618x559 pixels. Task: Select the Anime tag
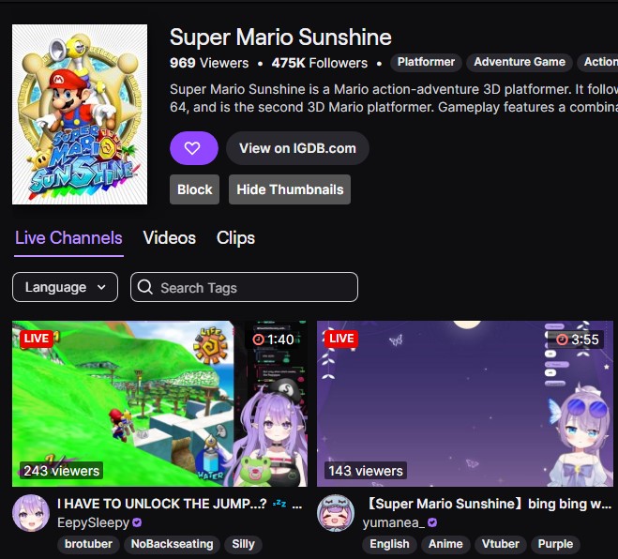(x=445, y=544)
